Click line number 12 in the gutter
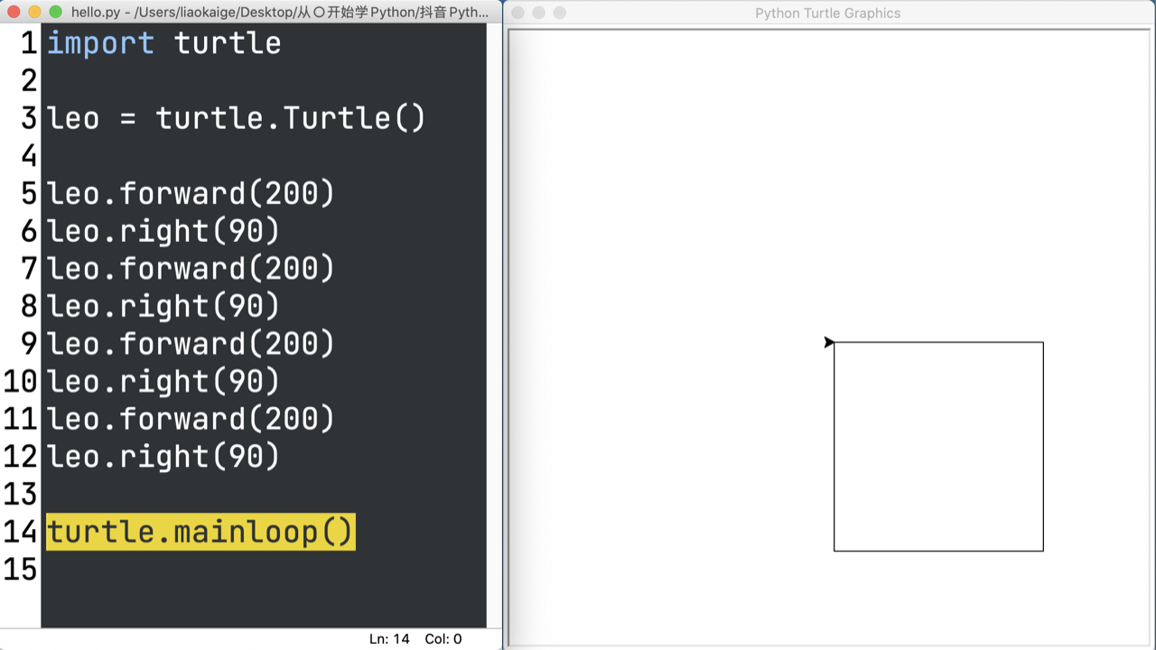Image resolution: width=1156 pixels, height=650 pixels. pyautogui.click(x=21, y=457)
